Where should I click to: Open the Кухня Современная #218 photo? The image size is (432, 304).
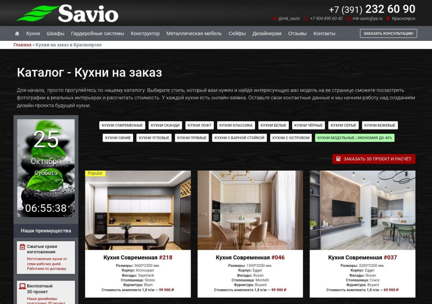click(138, 210)
